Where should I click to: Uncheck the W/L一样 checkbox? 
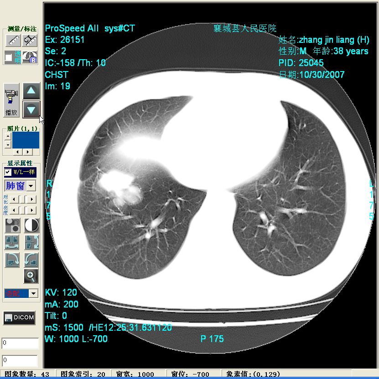pyautogui.click(x=8, y=172)
